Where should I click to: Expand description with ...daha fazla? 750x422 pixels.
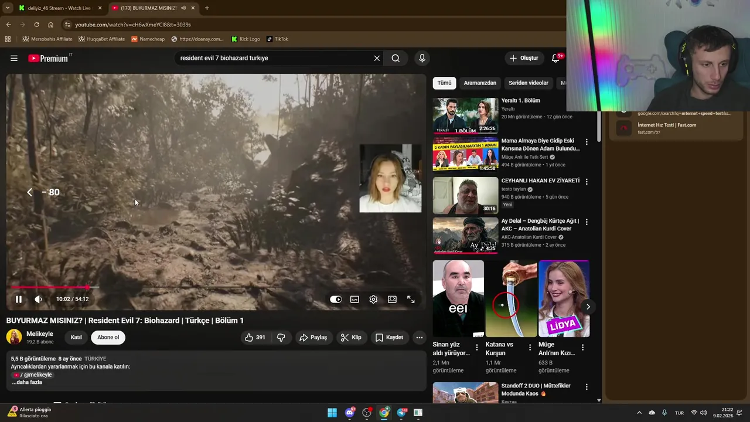tap(27, 382)
